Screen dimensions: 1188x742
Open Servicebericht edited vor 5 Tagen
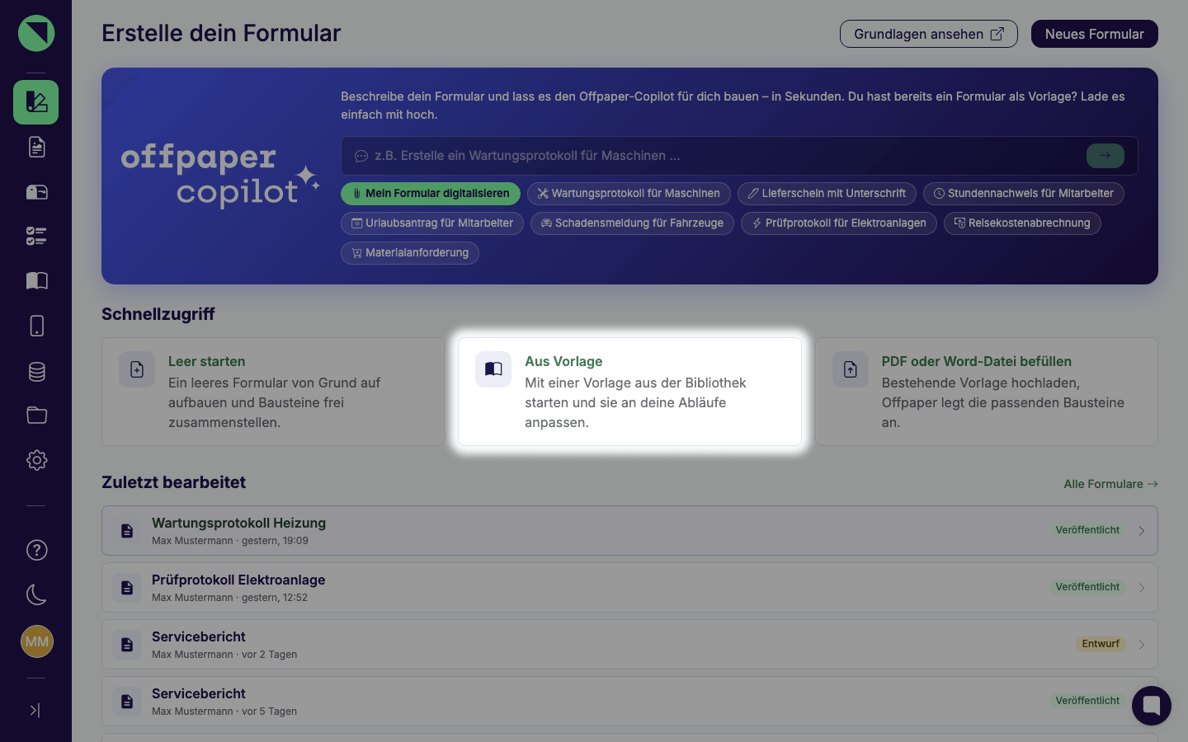point(199,693)
